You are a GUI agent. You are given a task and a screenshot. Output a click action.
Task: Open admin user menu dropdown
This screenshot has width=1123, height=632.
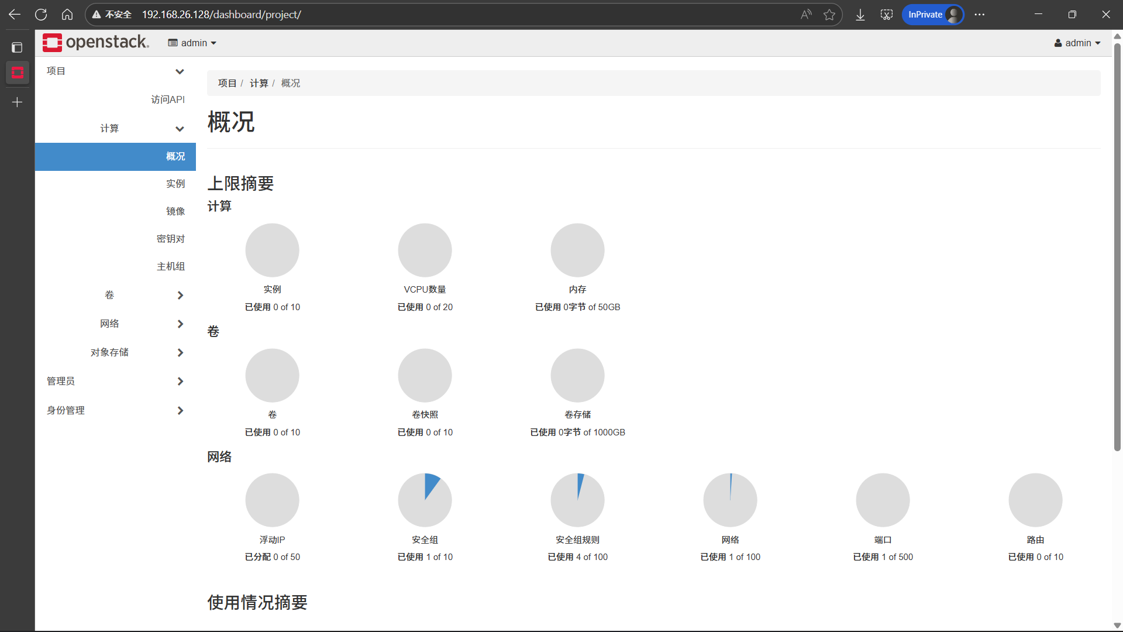point(1077,43)
